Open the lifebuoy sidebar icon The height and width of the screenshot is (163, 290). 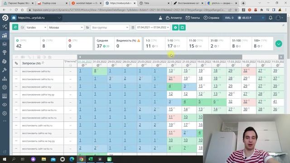pyautogui.click(x=5, y=87)
